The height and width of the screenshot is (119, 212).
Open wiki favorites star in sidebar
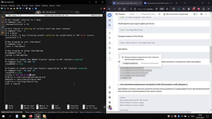tap(110, 38)
